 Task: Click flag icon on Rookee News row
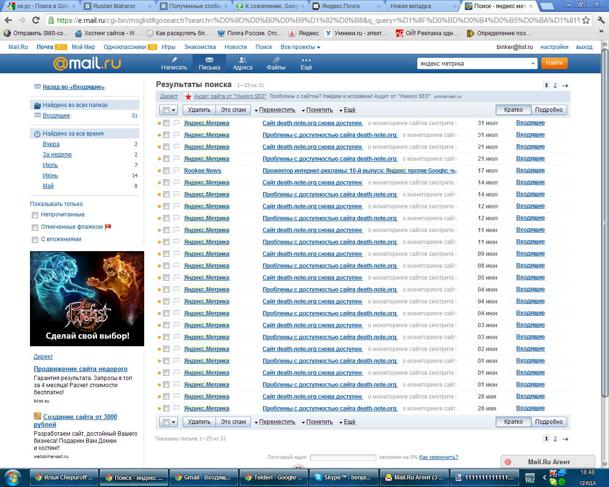(x=177, y=171)
